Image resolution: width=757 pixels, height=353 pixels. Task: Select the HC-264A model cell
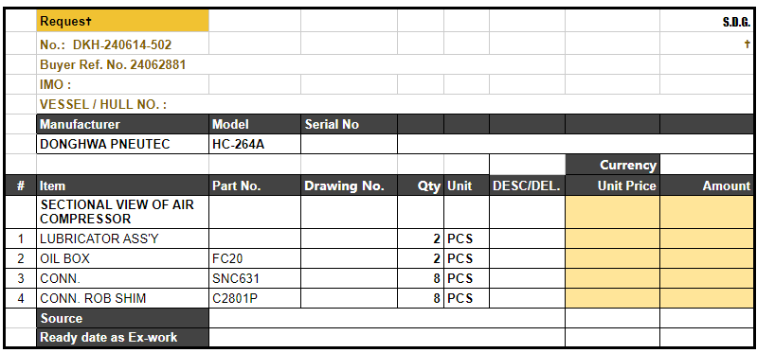click(x=255, y=144)
